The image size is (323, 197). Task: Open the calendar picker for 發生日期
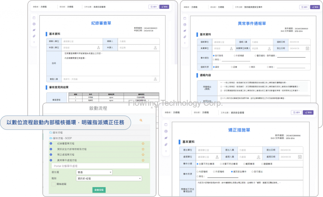click(x=307, y=48)
